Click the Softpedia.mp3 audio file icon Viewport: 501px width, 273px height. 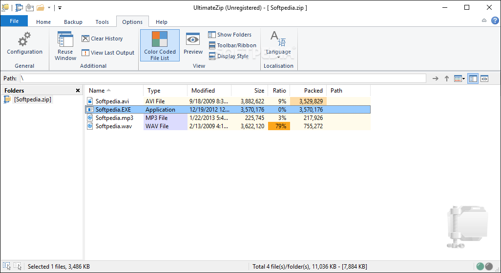(90, 118)
